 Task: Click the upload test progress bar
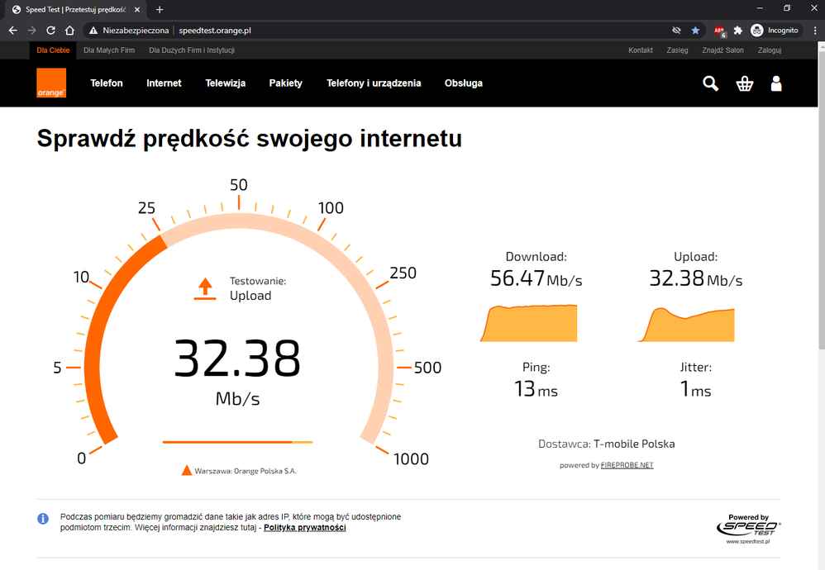click(237, 442)
